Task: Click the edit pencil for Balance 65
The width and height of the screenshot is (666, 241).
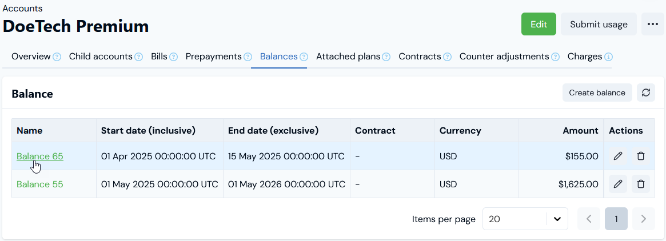Action: coord(618,156)
